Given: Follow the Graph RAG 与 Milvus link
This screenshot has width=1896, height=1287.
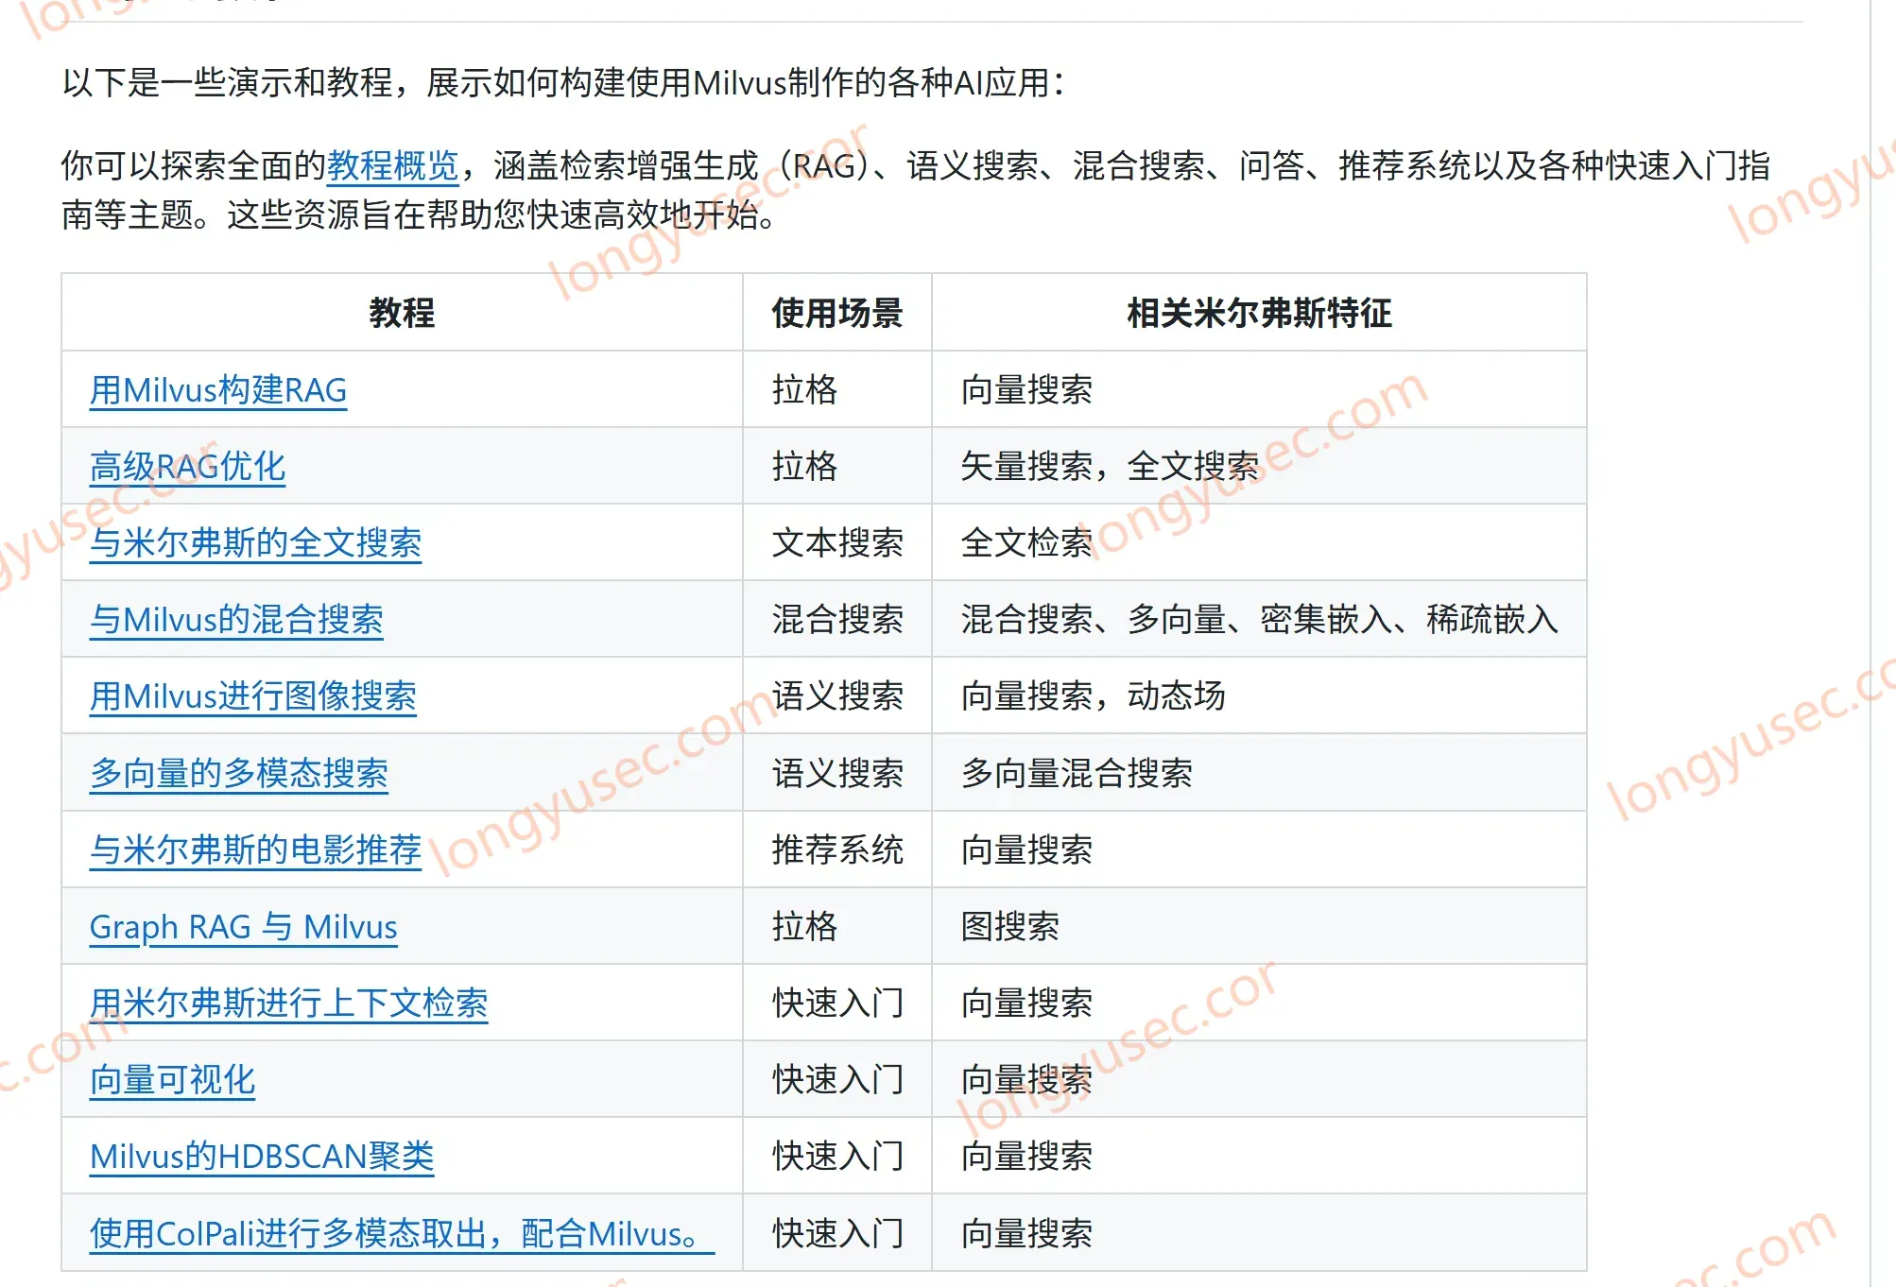Looking at the screenshot, I should coord(244,926).
